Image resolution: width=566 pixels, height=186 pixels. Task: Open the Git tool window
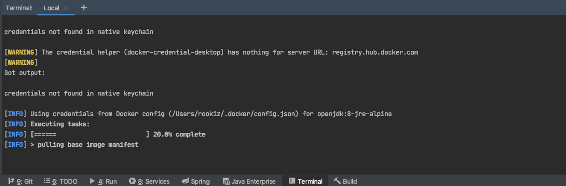click(20, 181)
